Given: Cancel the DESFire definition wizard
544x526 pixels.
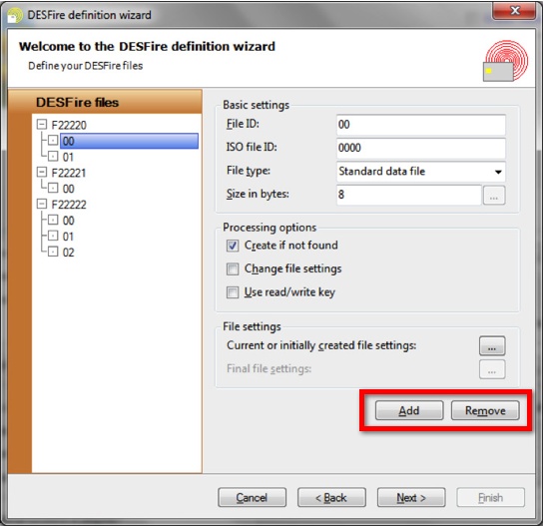Looking at the screenshot, I should pyautogui.click(x=252, y=497).
